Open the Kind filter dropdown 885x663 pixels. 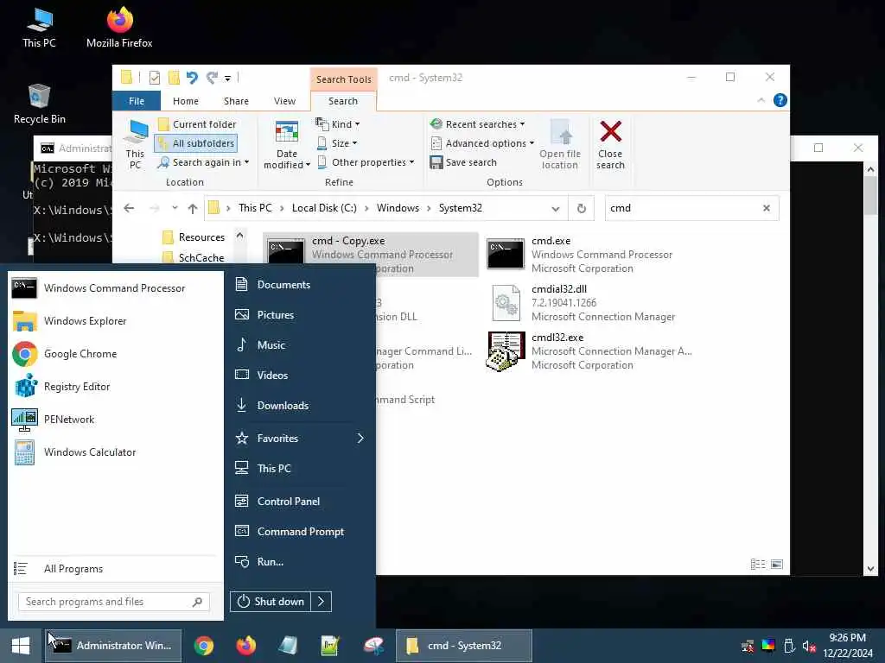338,124
